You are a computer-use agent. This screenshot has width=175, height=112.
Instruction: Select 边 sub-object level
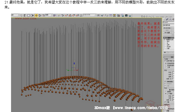pos(167,43)
